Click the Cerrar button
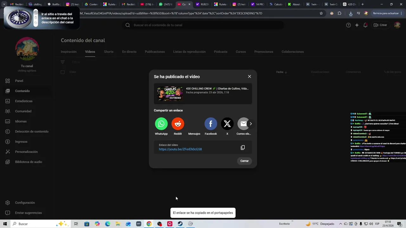Screen dimensions: 406x228 click(244, 161)
